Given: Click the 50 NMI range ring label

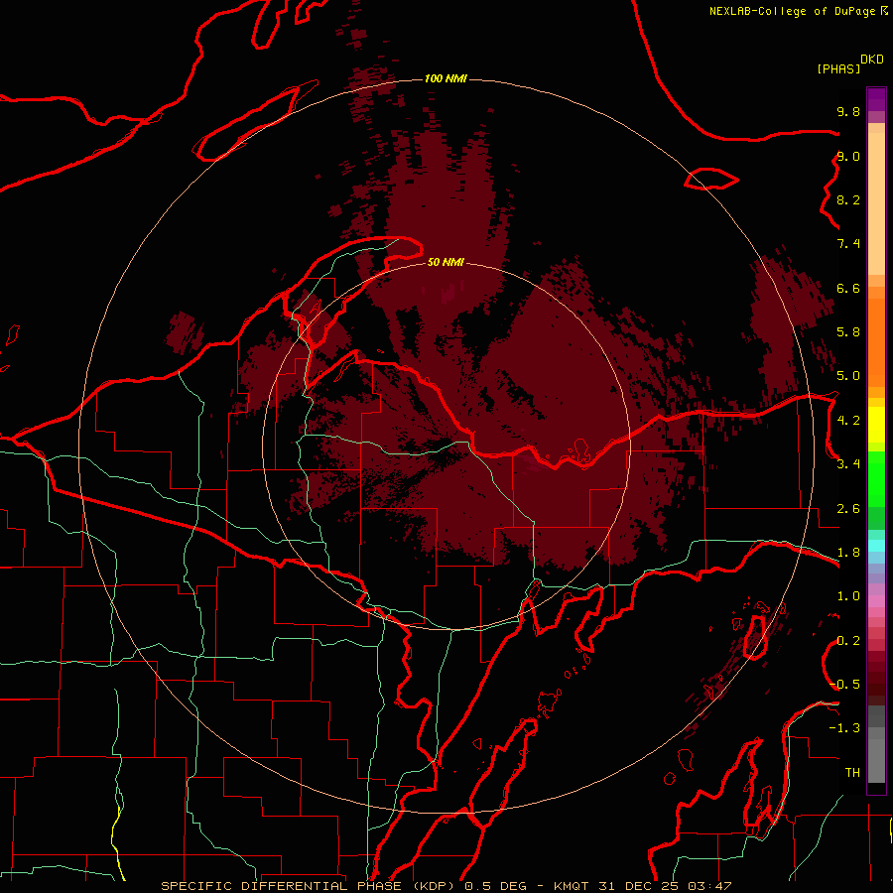Looking at the screenshot, I should tap(446, 262).
